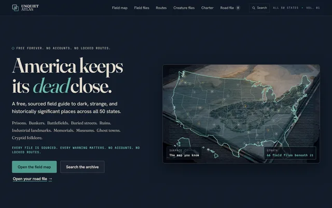332x208 pixels.
Task: Click the 'Industrial landmarks.' text
Action: 32,131
